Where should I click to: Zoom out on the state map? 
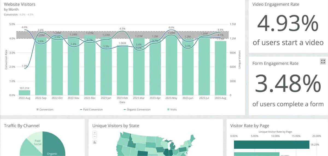click(95, 136)
